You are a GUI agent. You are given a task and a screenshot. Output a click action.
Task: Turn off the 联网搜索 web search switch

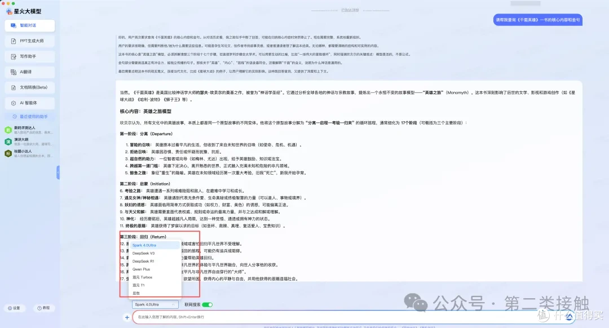208,305
